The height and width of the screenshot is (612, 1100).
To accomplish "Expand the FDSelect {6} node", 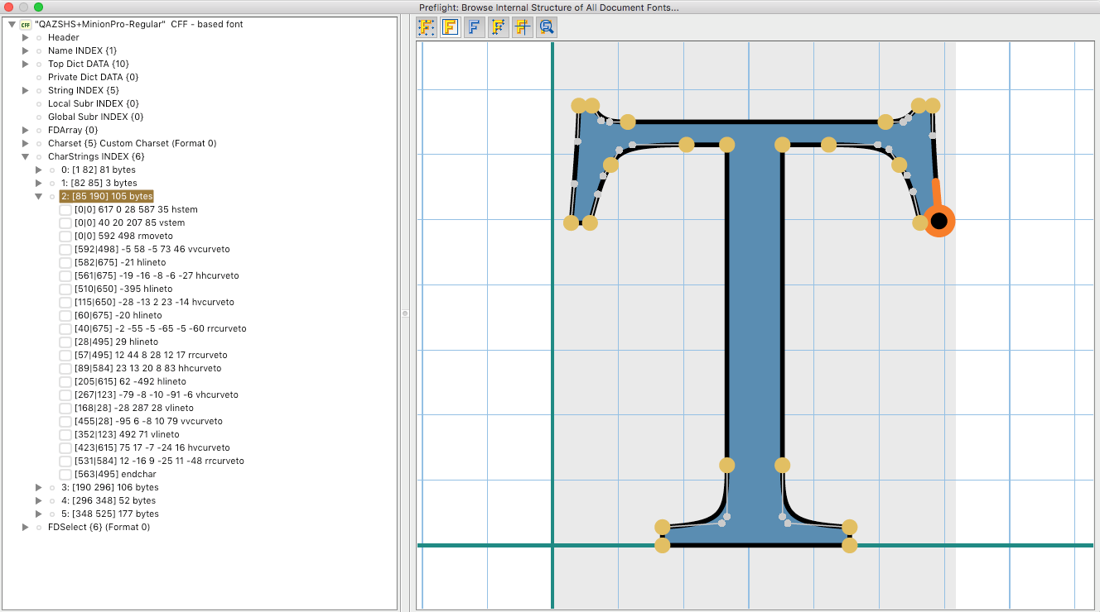I will 26,527.
